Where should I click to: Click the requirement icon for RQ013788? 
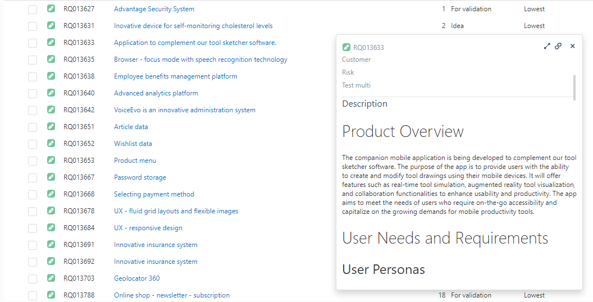coord(51,295)
